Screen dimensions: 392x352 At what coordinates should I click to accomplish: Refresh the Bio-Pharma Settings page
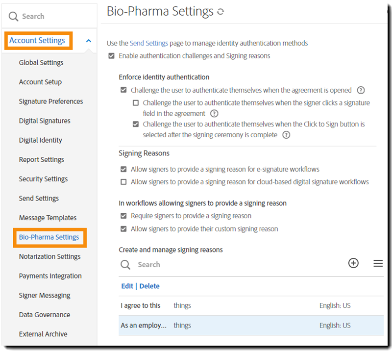pos(220,11)
